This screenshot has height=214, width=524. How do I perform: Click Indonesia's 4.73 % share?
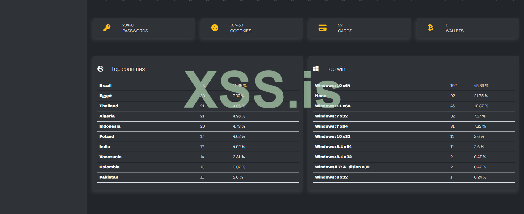tap(239, 126)
